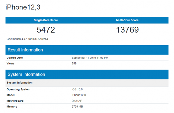This screenshot has width=174, height=113.
Task: Select the Multi-Core Score header
Action: [x=127, y=20]
